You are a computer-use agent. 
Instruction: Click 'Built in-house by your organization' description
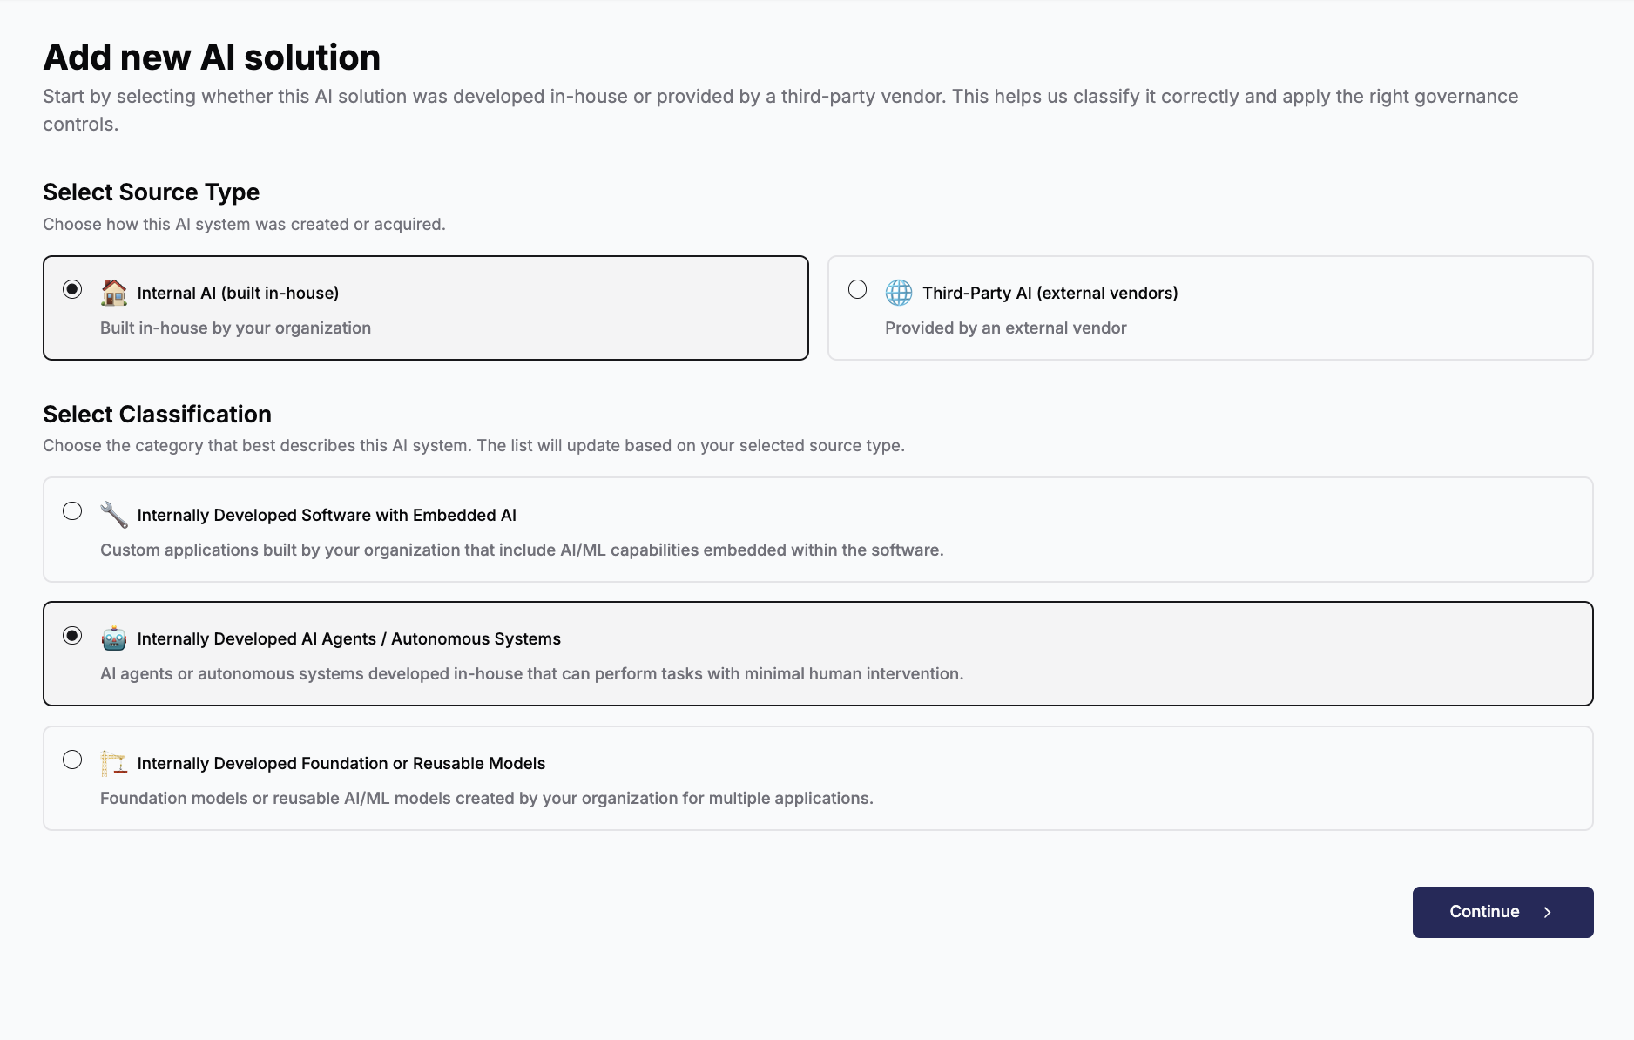(x=235, y=328)
